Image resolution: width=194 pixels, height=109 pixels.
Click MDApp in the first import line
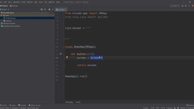103,13
